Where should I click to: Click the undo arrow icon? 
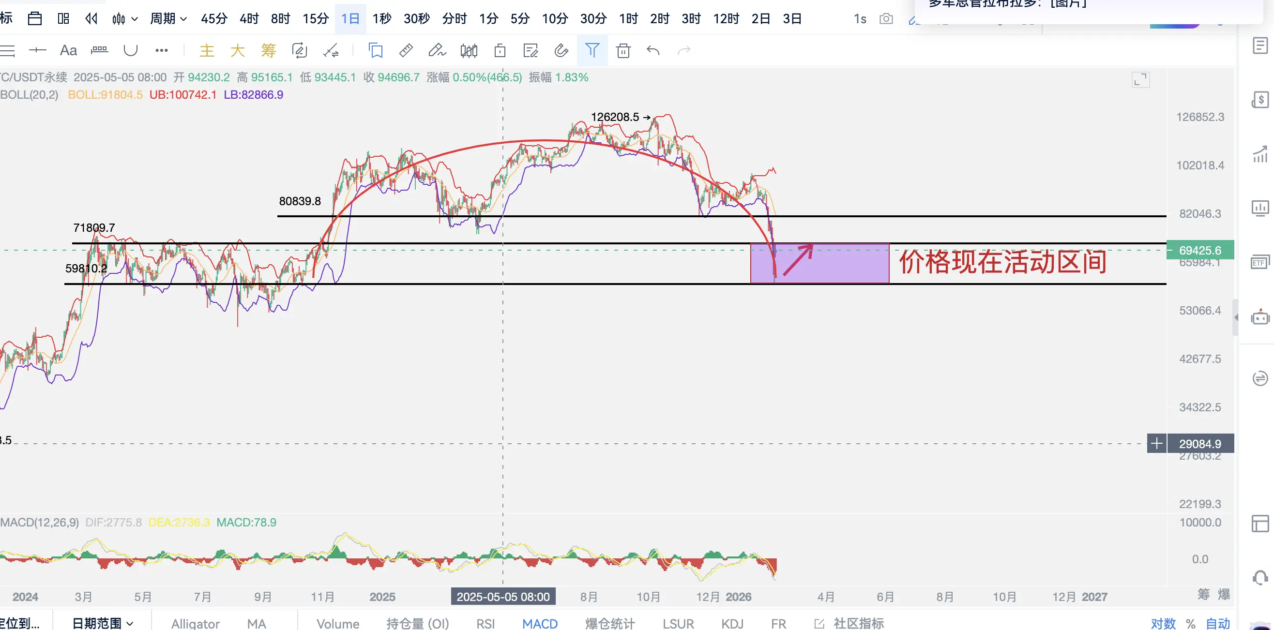(653, 50)
